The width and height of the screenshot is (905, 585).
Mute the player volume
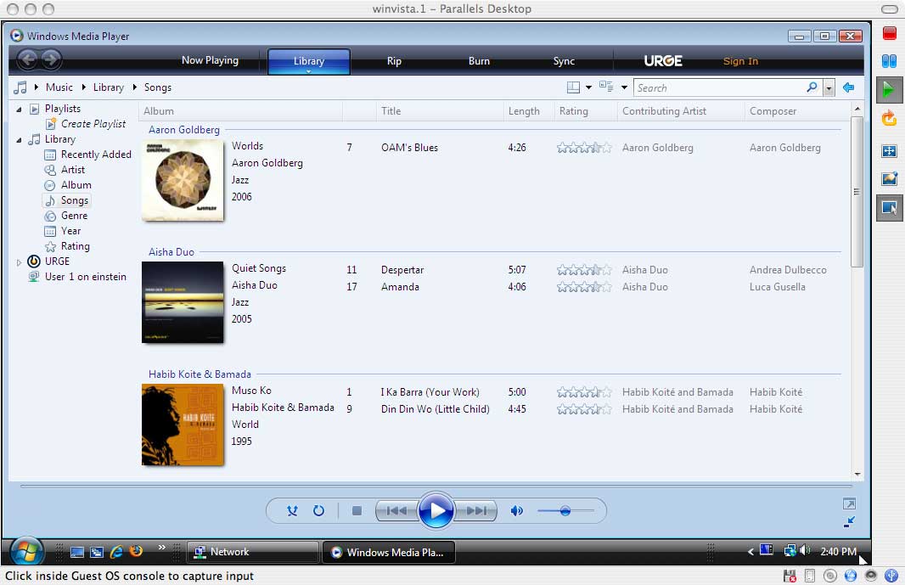516,511
